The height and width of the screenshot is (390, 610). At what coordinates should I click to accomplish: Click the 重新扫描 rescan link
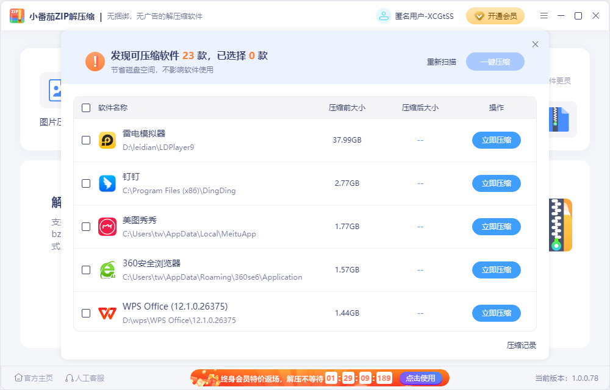442,62
